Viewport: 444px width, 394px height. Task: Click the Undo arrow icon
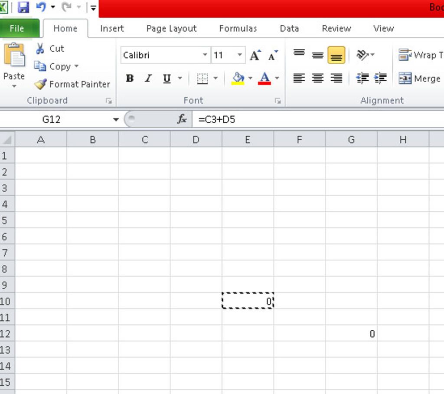[x=41, y=7]
